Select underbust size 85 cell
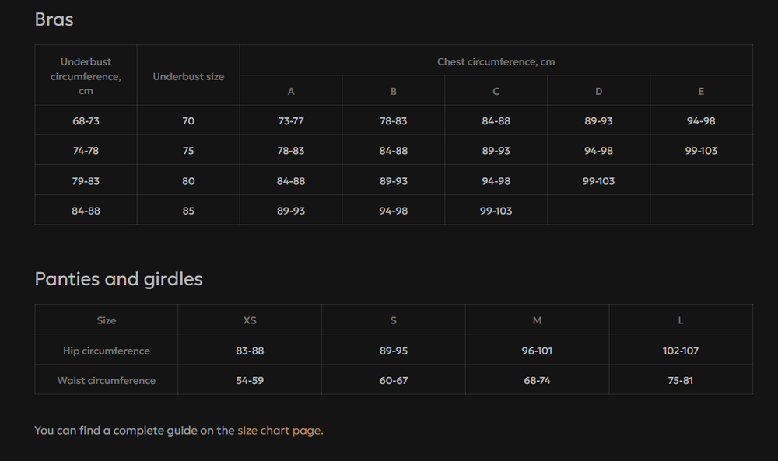Screen dimensions: 778x461 [x=188, y=211]
